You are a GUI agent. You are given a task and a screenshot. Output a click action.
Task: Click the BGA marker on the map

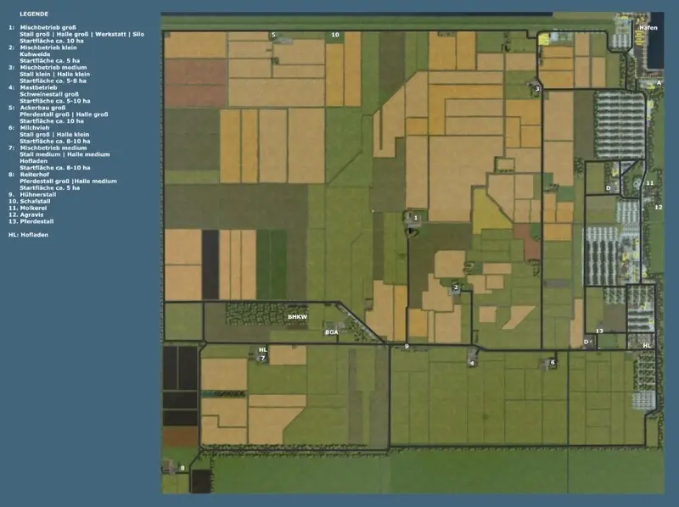tap(331, 332)
